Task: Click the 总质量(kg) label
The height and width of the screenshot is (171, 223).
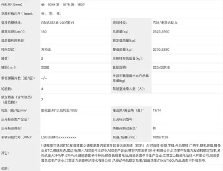Action: coord(121,31)
